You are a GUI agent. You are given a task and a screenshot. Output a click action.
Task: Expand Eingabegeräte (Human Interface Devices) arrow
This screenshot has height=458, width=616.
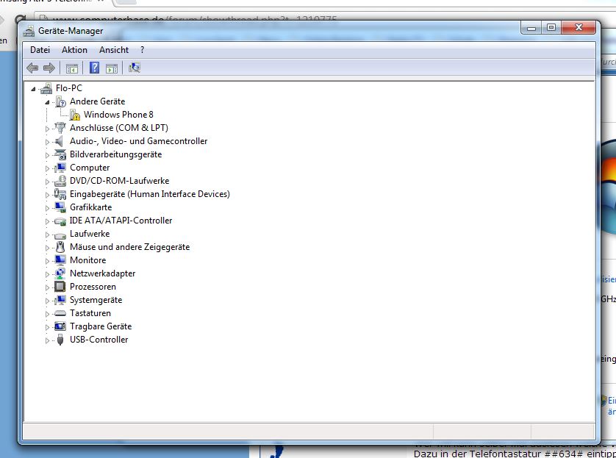tap(47, 195)
